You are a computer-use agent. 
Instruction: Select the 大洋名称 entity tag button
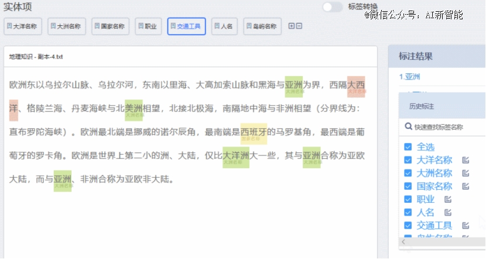click(x=23, y=26)
